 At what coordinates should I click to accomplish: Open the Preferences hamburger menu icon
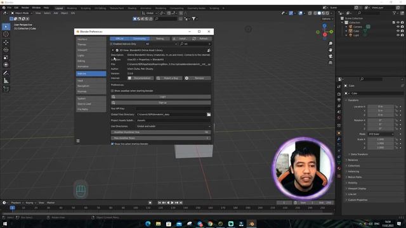tap(78, 141)
